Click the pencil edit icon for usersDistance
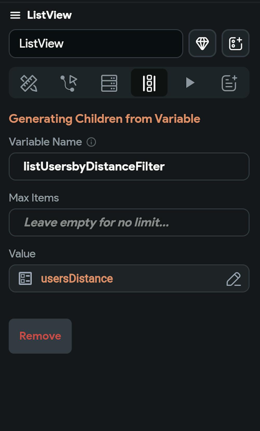260x431 pixels. pos(233,279)
